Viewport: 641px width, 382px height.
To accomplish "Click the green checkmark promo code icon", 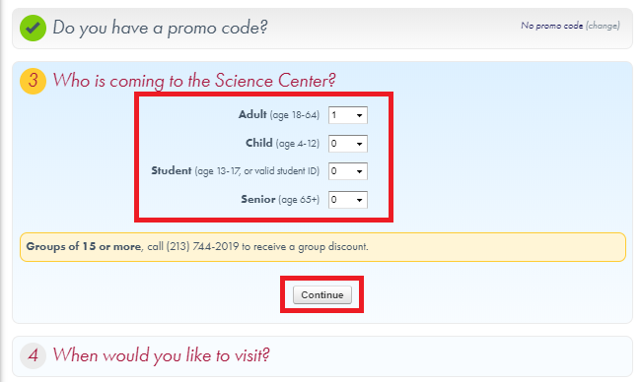I will pos(34,28).
